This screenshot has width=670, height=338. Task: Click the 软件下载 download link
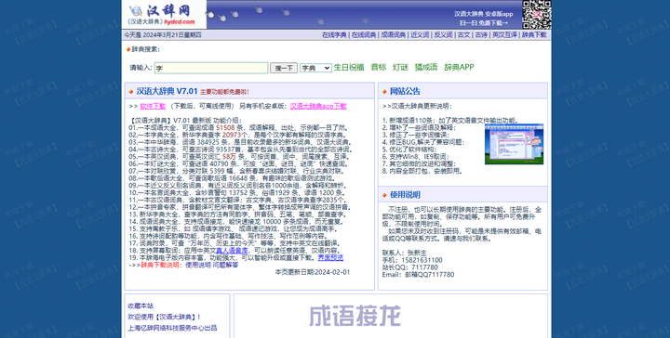153,106
